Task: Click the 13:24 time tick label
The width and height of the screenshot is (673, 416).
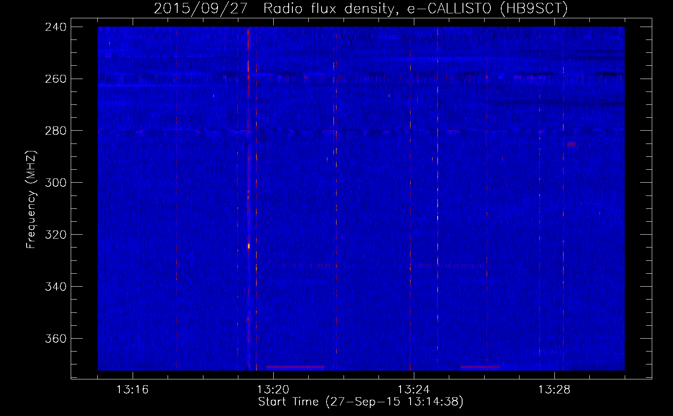Action: (414, 390)
